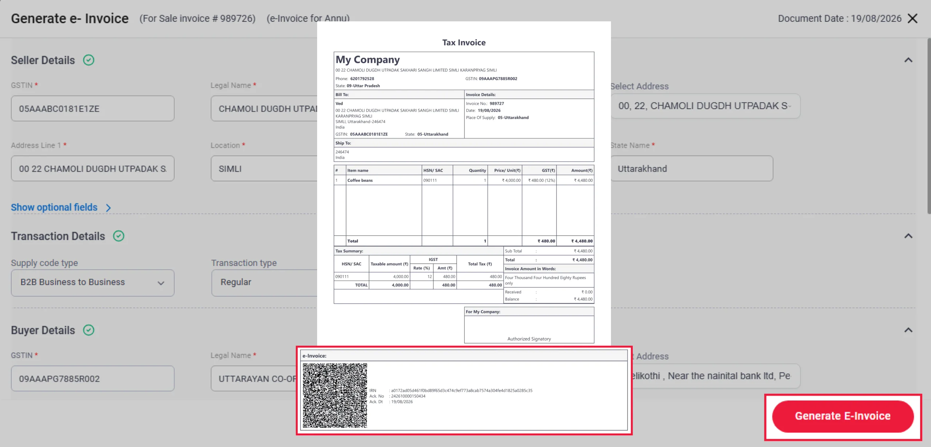Open the Transaction type Regular field
The width and height of the screenshot is (931, 447).
pos(264,283)
